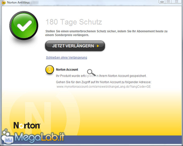Open the mynortonaccount.com web address
The image size is (183, 146).
104,87
